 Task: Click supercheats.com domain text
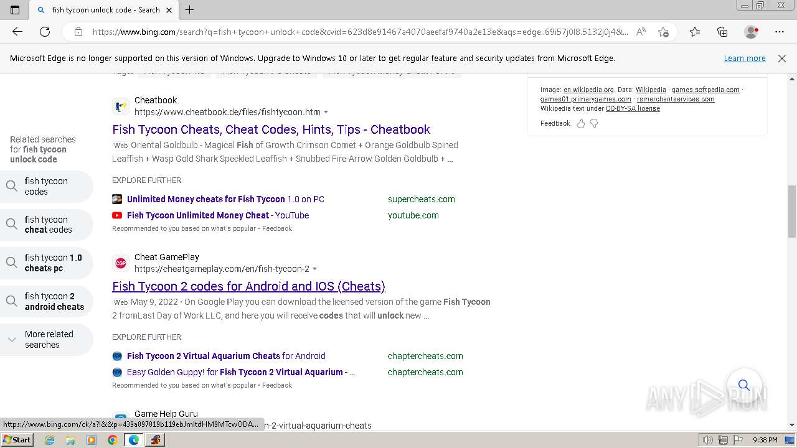422,199
